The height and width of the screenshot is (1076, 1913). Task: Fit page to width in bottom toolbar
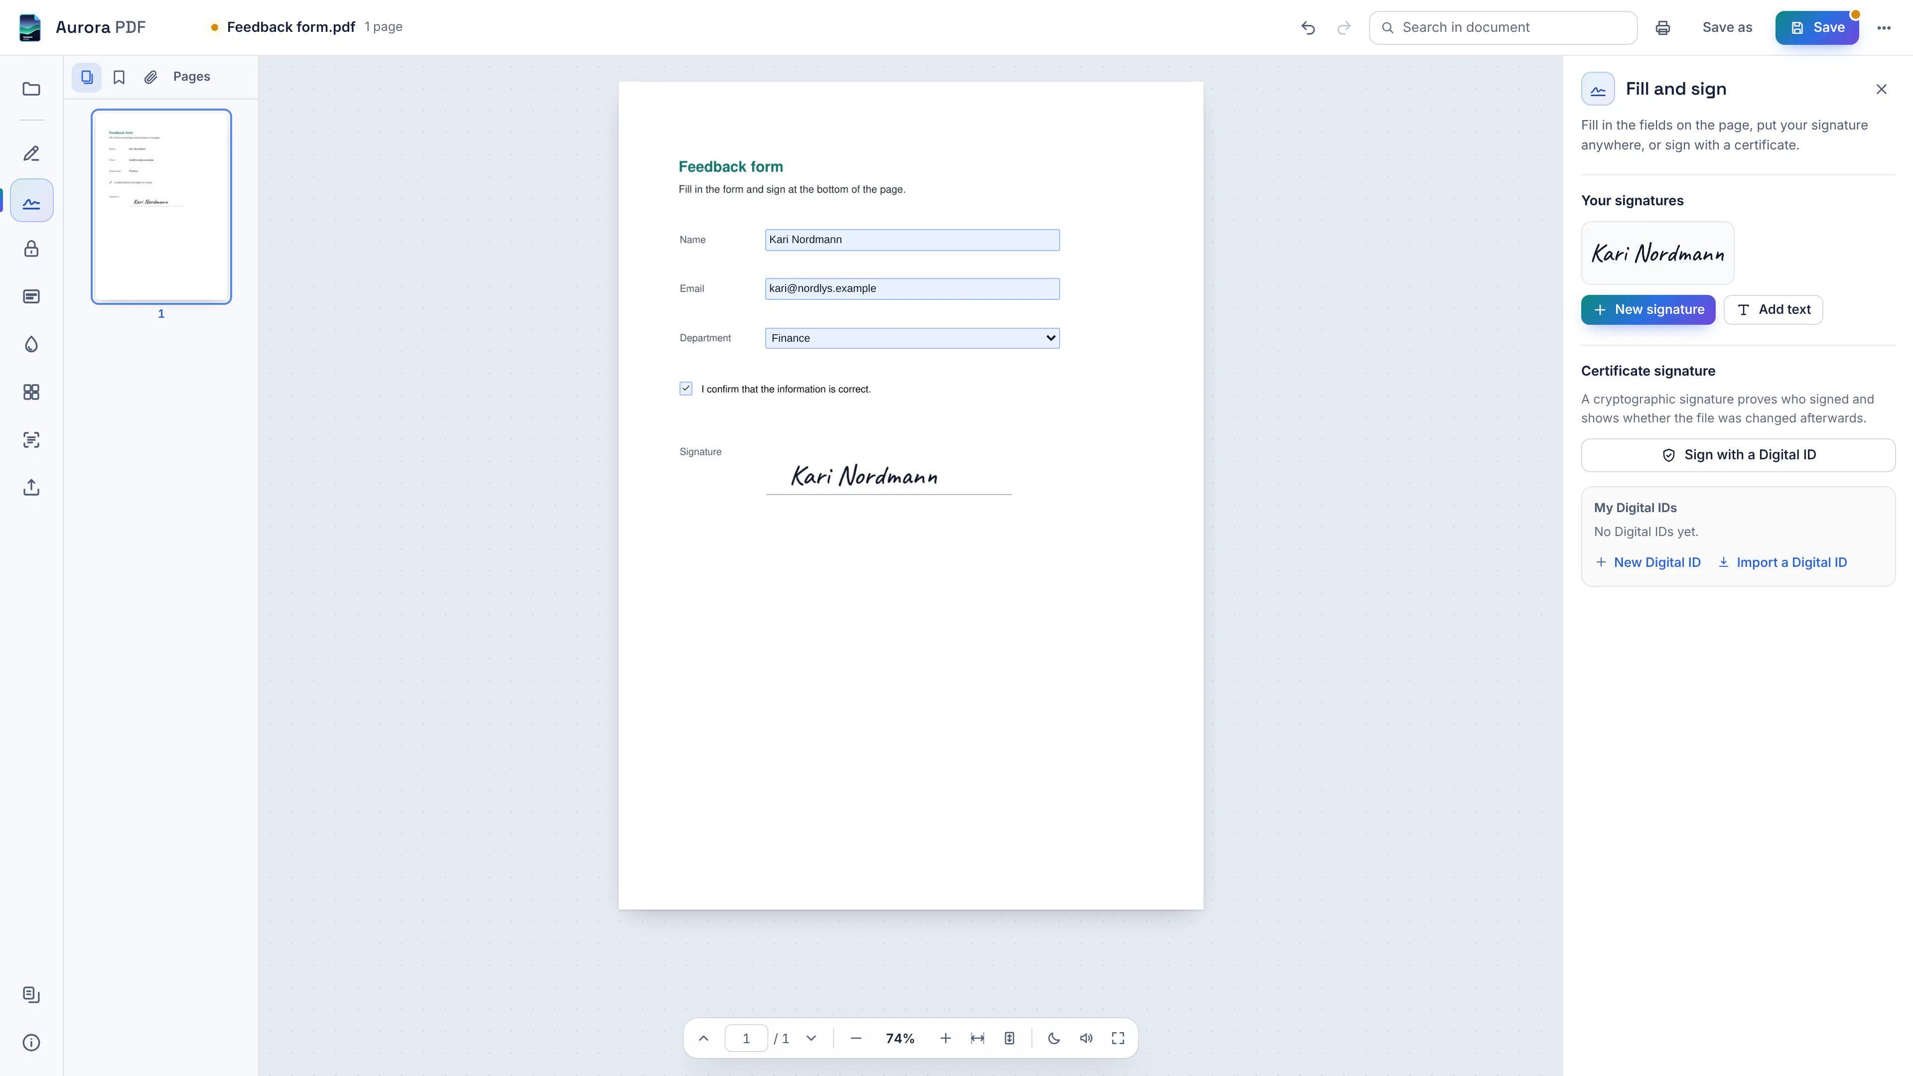coord(977,1038)
